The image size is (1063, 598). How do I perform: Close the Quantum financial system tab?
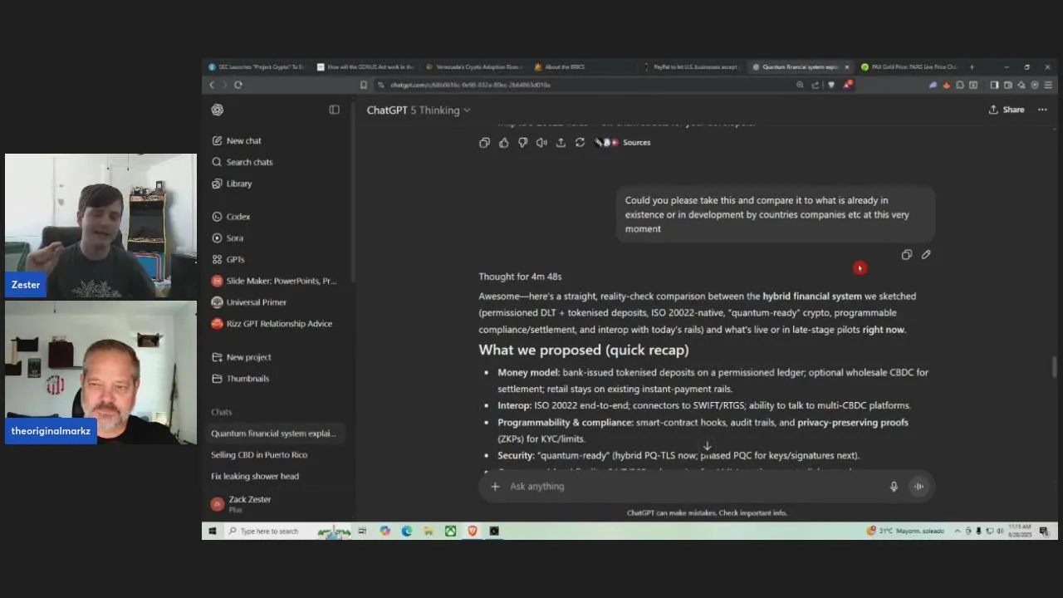tap(847, 67)
